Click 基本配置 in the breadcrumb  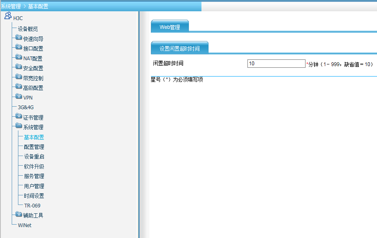pyautogui.click(x=38, y=7)
